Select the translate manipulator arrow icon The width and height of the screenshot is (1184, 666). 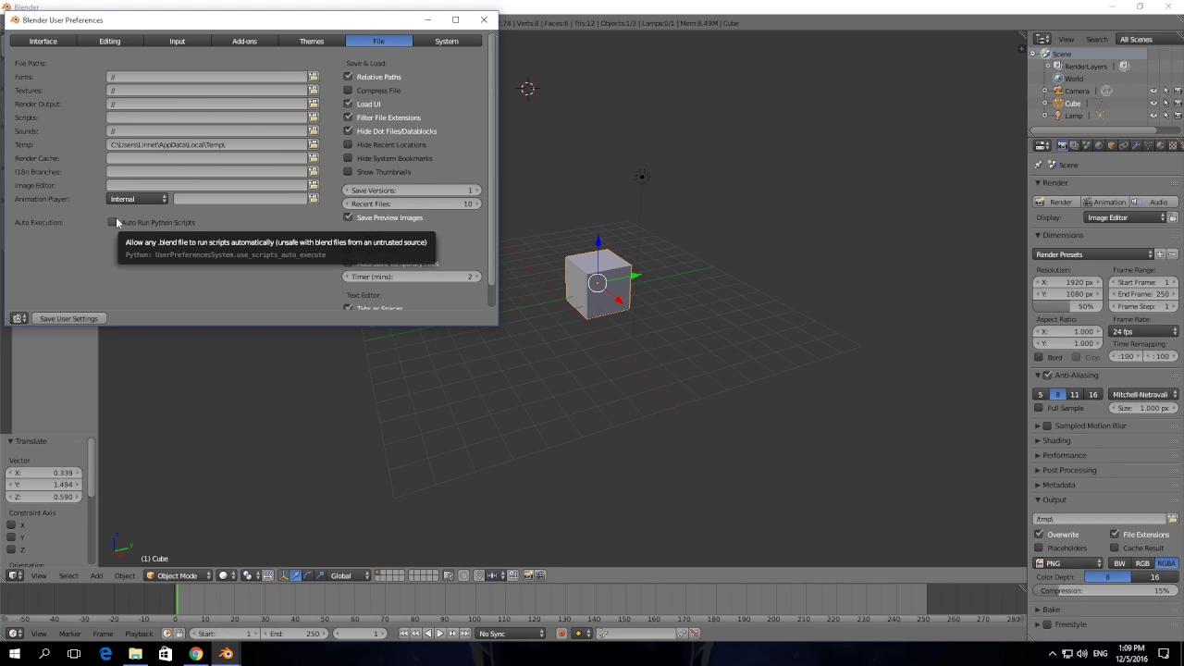(x=296, y=575)
